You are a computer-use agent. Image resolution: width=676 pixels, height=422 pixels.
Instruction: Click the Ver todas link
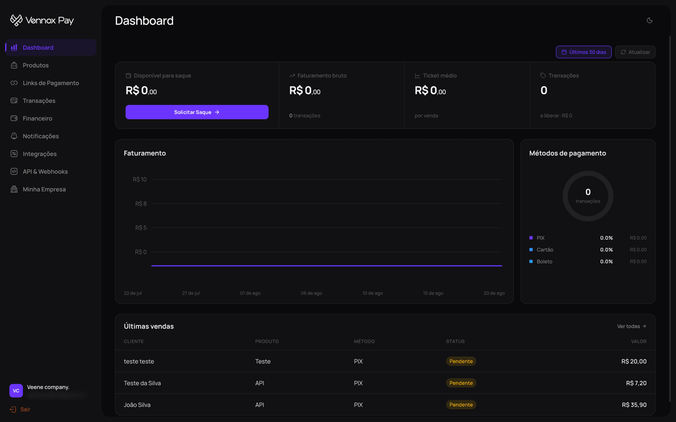632,326
